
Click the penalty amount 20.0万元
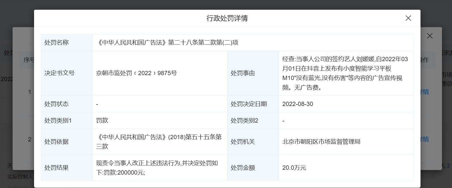[294, 168]
